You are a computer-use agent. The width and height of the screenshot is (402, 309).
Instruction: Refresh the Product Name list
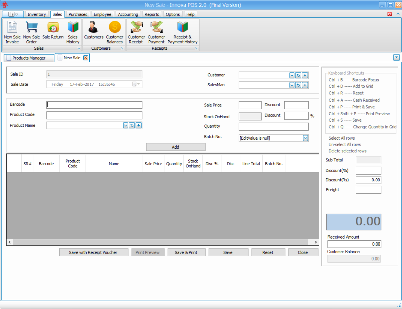(x=132, y=125)
